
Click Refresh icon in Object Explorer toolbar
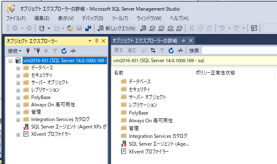(x=64, y=51)
